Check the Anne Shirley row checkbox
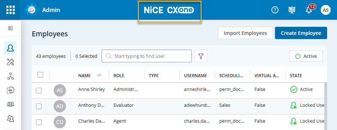 point(39,91)
